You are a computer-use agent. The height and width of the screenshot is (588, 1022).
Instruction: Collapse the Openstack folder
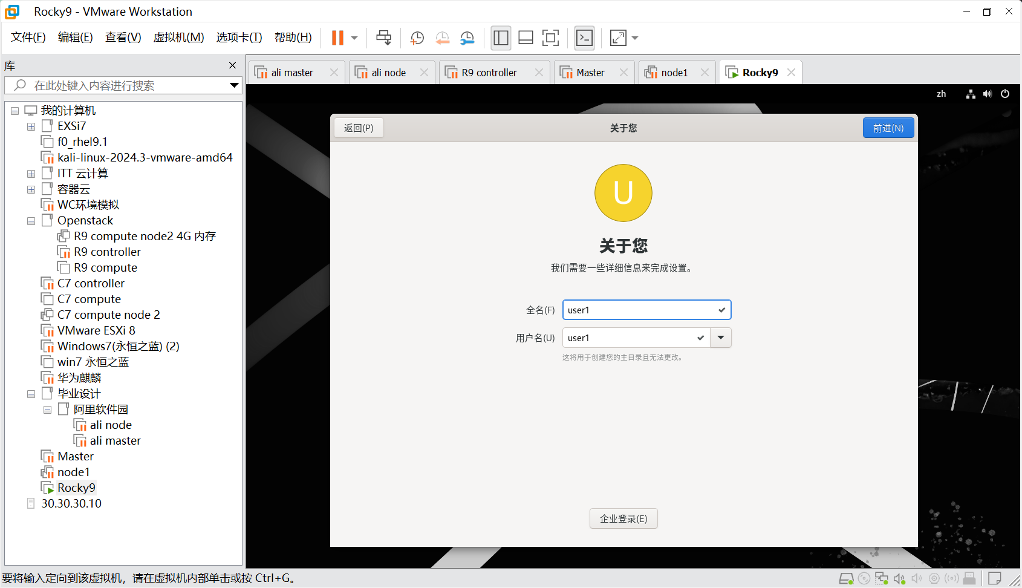click(x=31, y=221)
